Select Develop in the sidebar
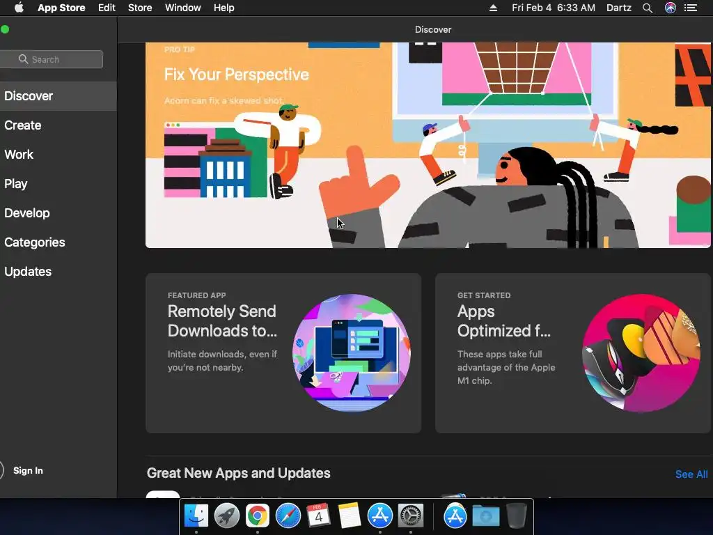Viewport: 713px width, 535px height. point(58,213)
